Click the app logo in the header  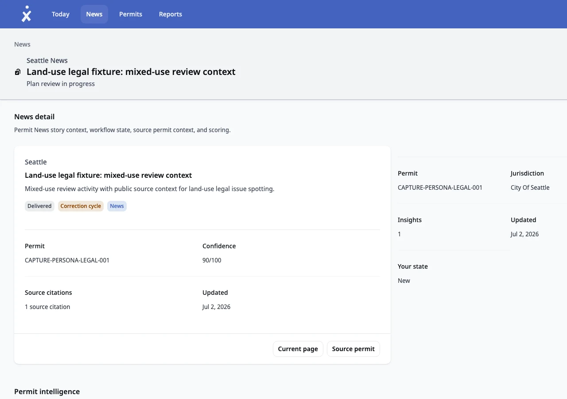coord(27,14)
